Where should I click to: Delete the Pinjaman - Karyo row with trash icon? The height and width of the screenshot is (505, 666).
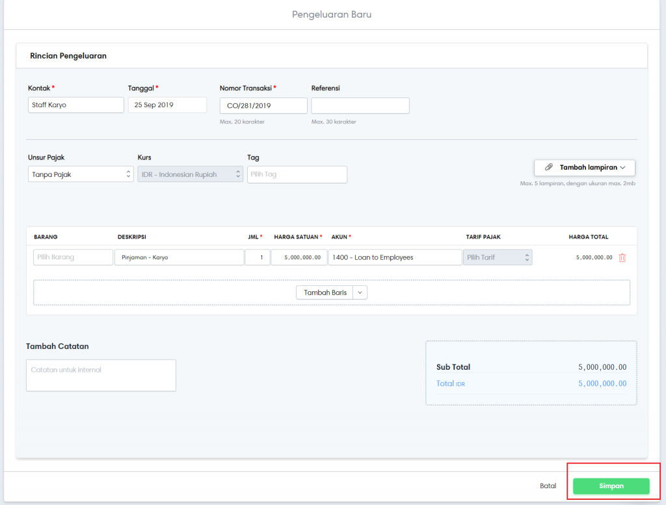pyautogui.click(x=622, y=257)
